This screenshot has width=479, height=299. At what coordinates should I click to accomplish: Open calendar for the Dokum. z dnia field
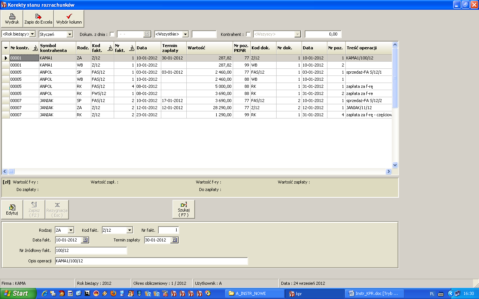[147, 34]
